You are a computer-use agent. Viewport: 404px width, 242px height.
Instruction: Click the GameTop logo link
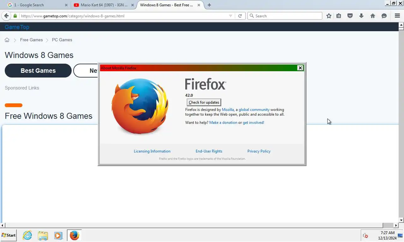(17, 27)
